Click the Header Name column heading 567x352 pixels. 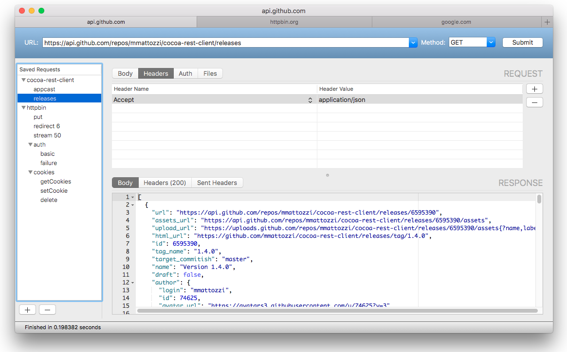(x=215, y=89)
